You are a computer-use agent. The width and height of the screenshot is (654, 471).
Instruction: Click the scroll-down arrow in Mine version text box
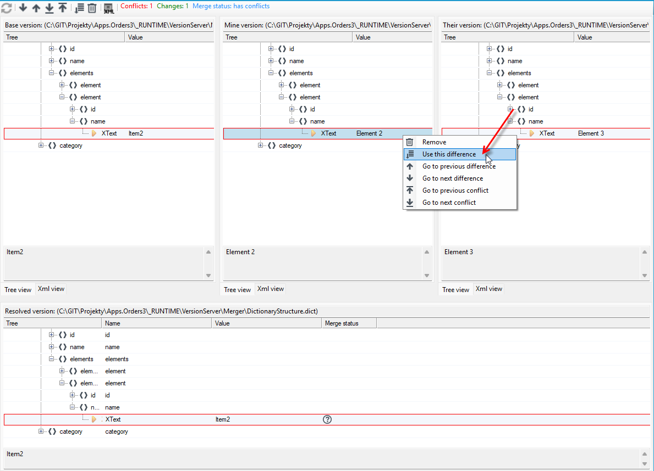[x=427, y=275]
